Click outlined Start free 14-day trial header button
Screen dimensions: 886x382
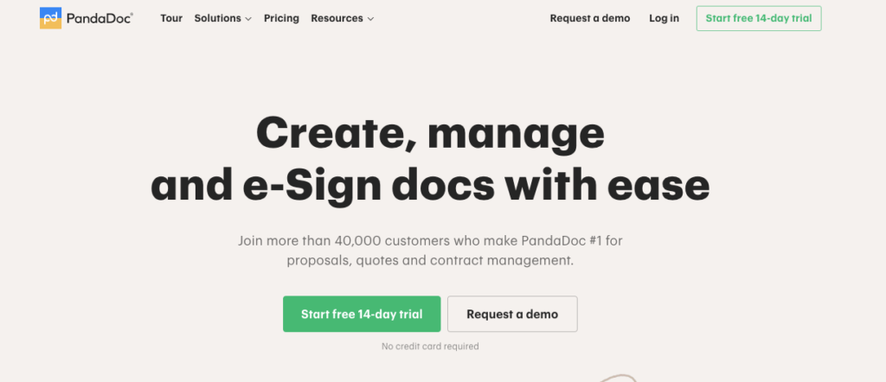click(759, 19)
